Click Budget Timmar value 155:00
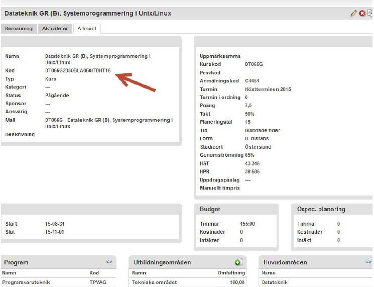Image resolution: width=374 pixels, height=287 pixels. (x=247, y=224)
